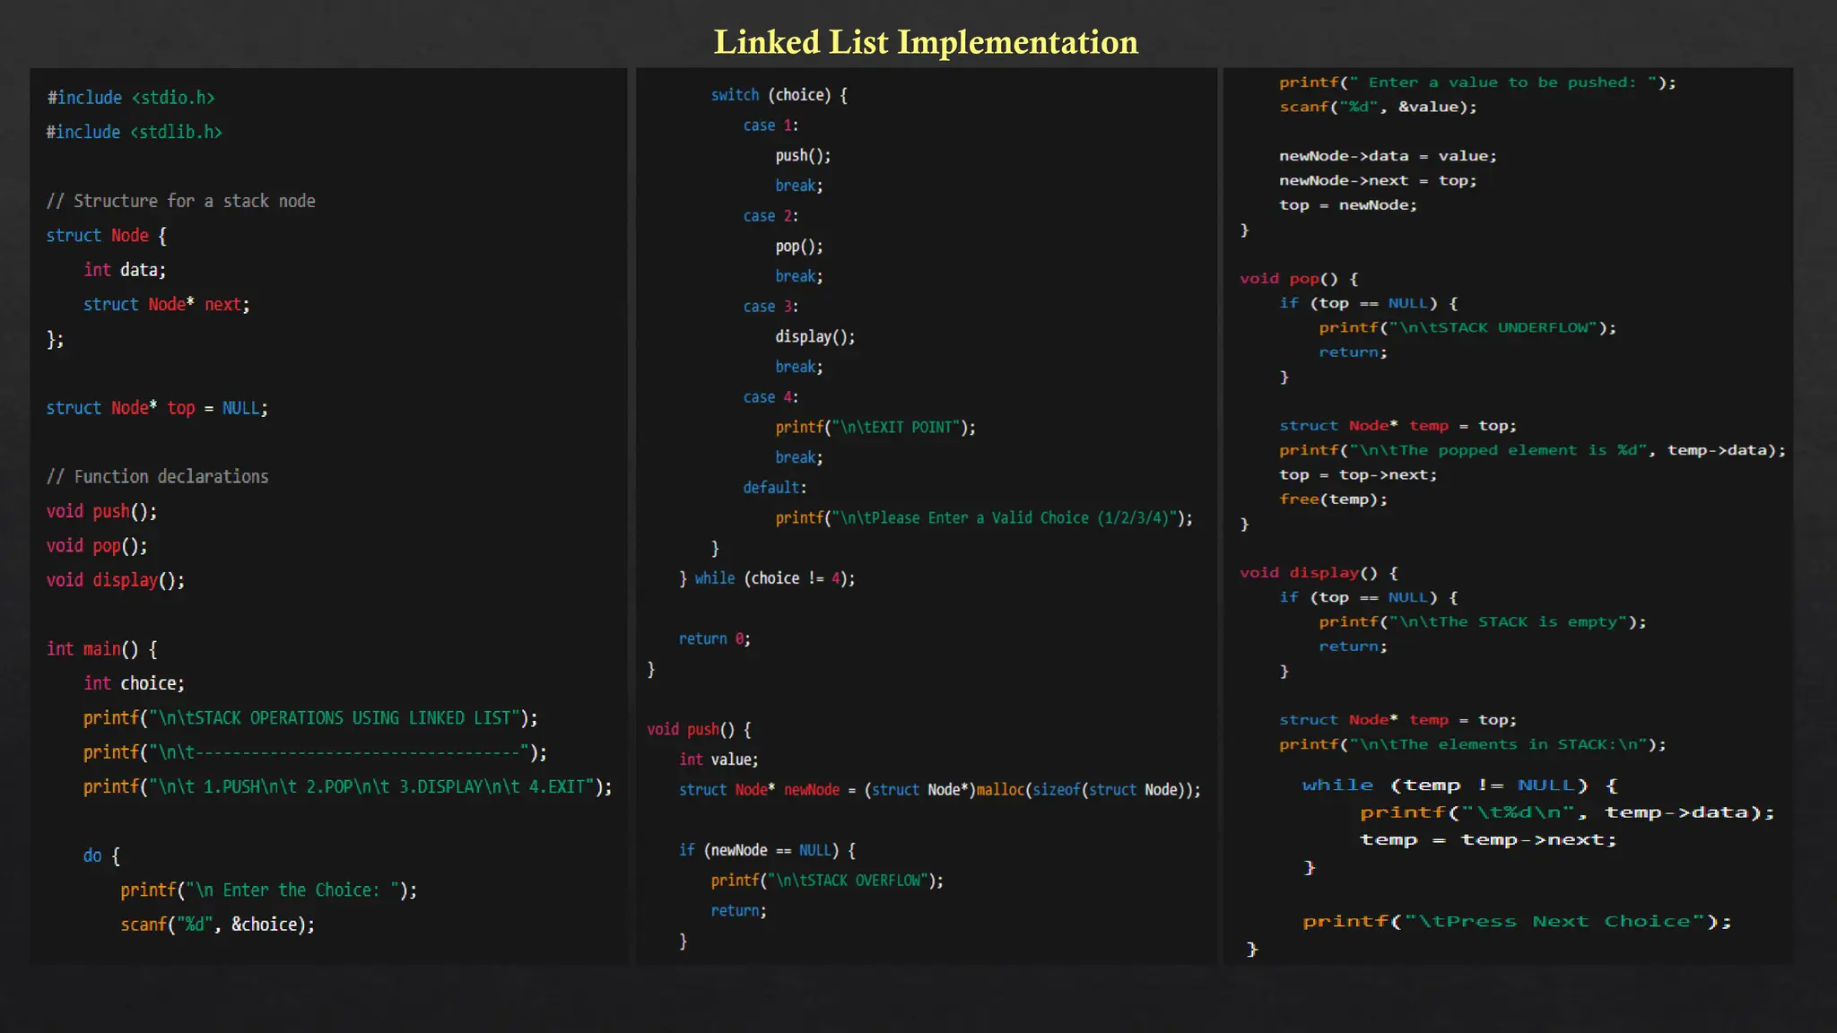
Task: Click the while (temp != NULL) { line
Action: pyautogui.click(x=1460, y=786)
